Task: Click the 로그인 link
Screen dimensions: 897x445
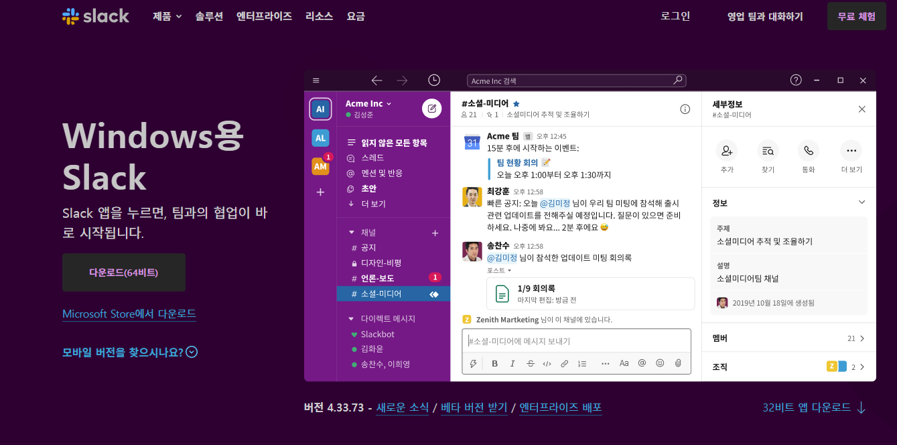Action: [675, 16]
